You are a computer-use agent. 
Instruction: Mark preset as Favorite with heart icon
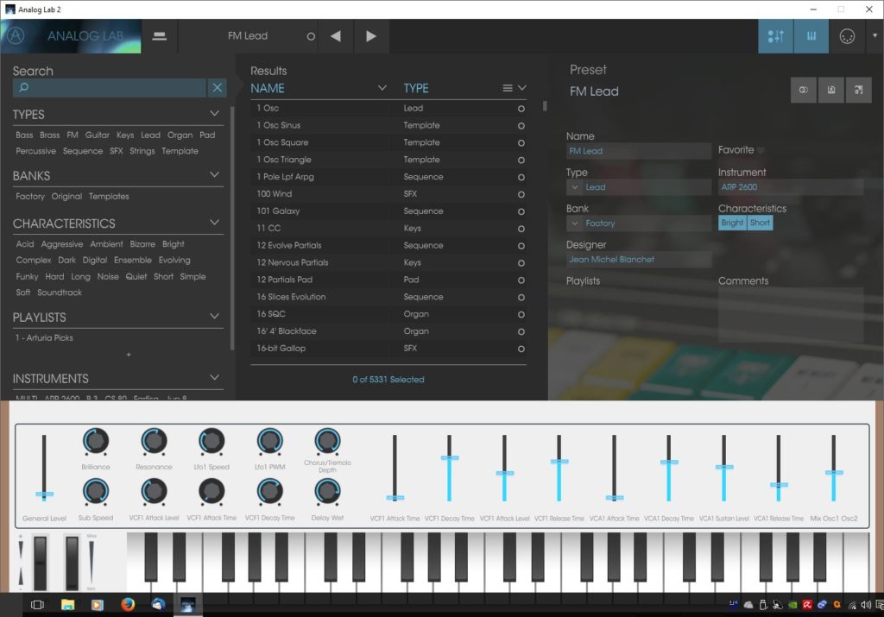(761, 150)
